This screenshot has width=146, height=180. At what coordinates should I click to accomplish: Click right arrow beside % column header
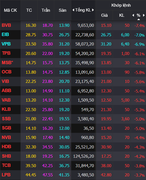click(144, 15)
